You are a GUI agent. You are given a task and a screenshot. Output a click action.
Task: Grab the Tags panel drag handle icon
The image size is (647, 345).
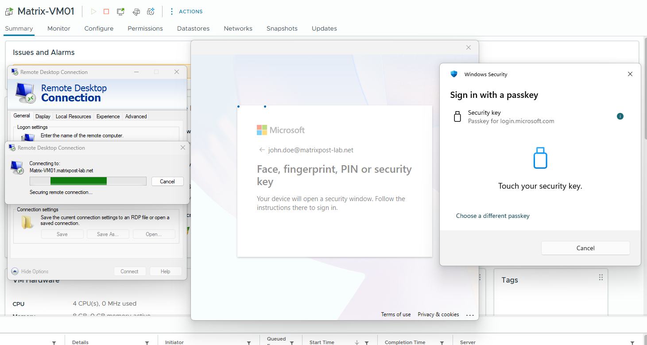coord(601,277)
